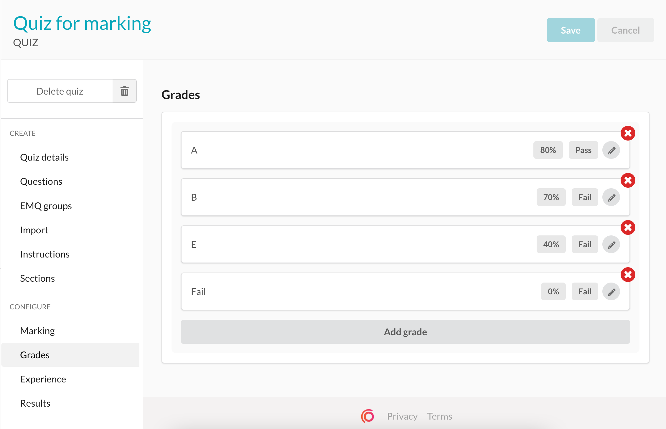Click the 80% badge on grade A
The height and width of the screenshot is (429, 666).
tap(548, 150)
